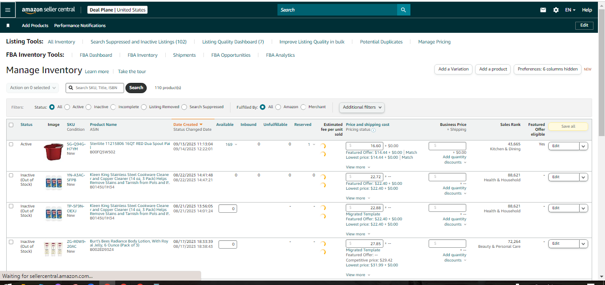
Task: Sort by the Date Created column
Action: pyautogui.click(x=187, y=125)
